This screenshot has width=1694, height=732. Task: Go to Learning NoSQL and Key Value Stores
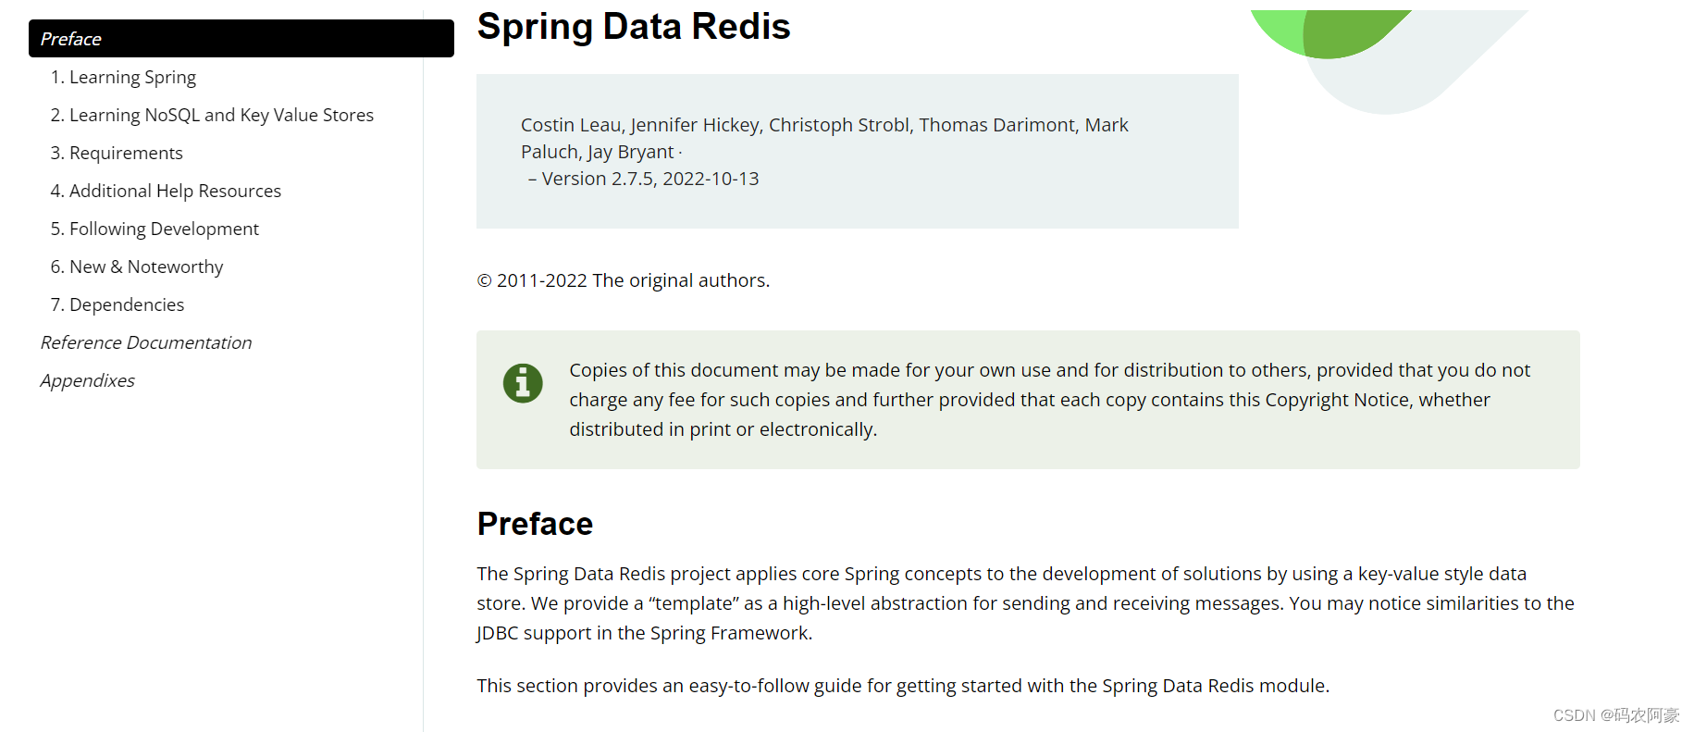(x=212, y=115)
